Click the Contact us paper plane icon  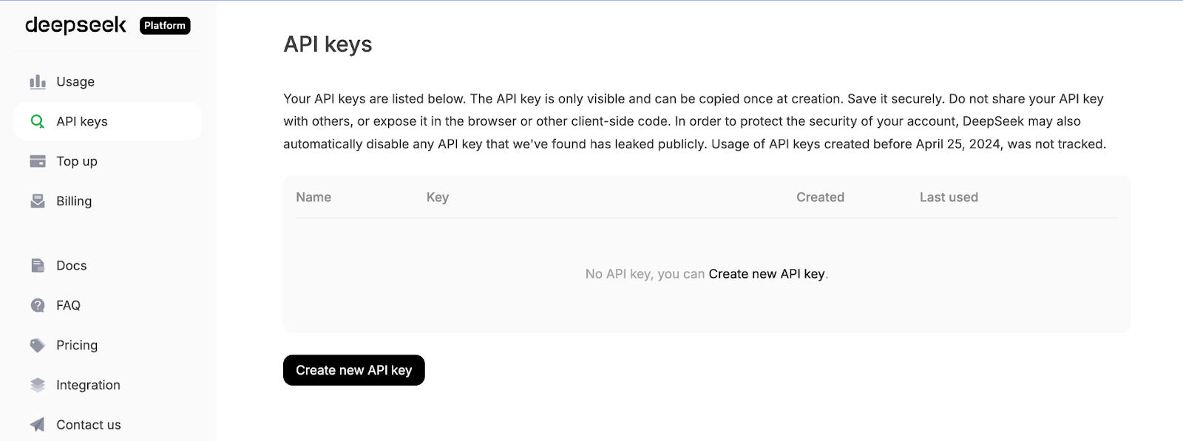point(38,425)
